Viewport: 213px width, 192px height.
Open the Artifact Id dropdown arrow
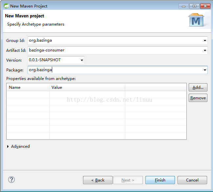[205, 50]
